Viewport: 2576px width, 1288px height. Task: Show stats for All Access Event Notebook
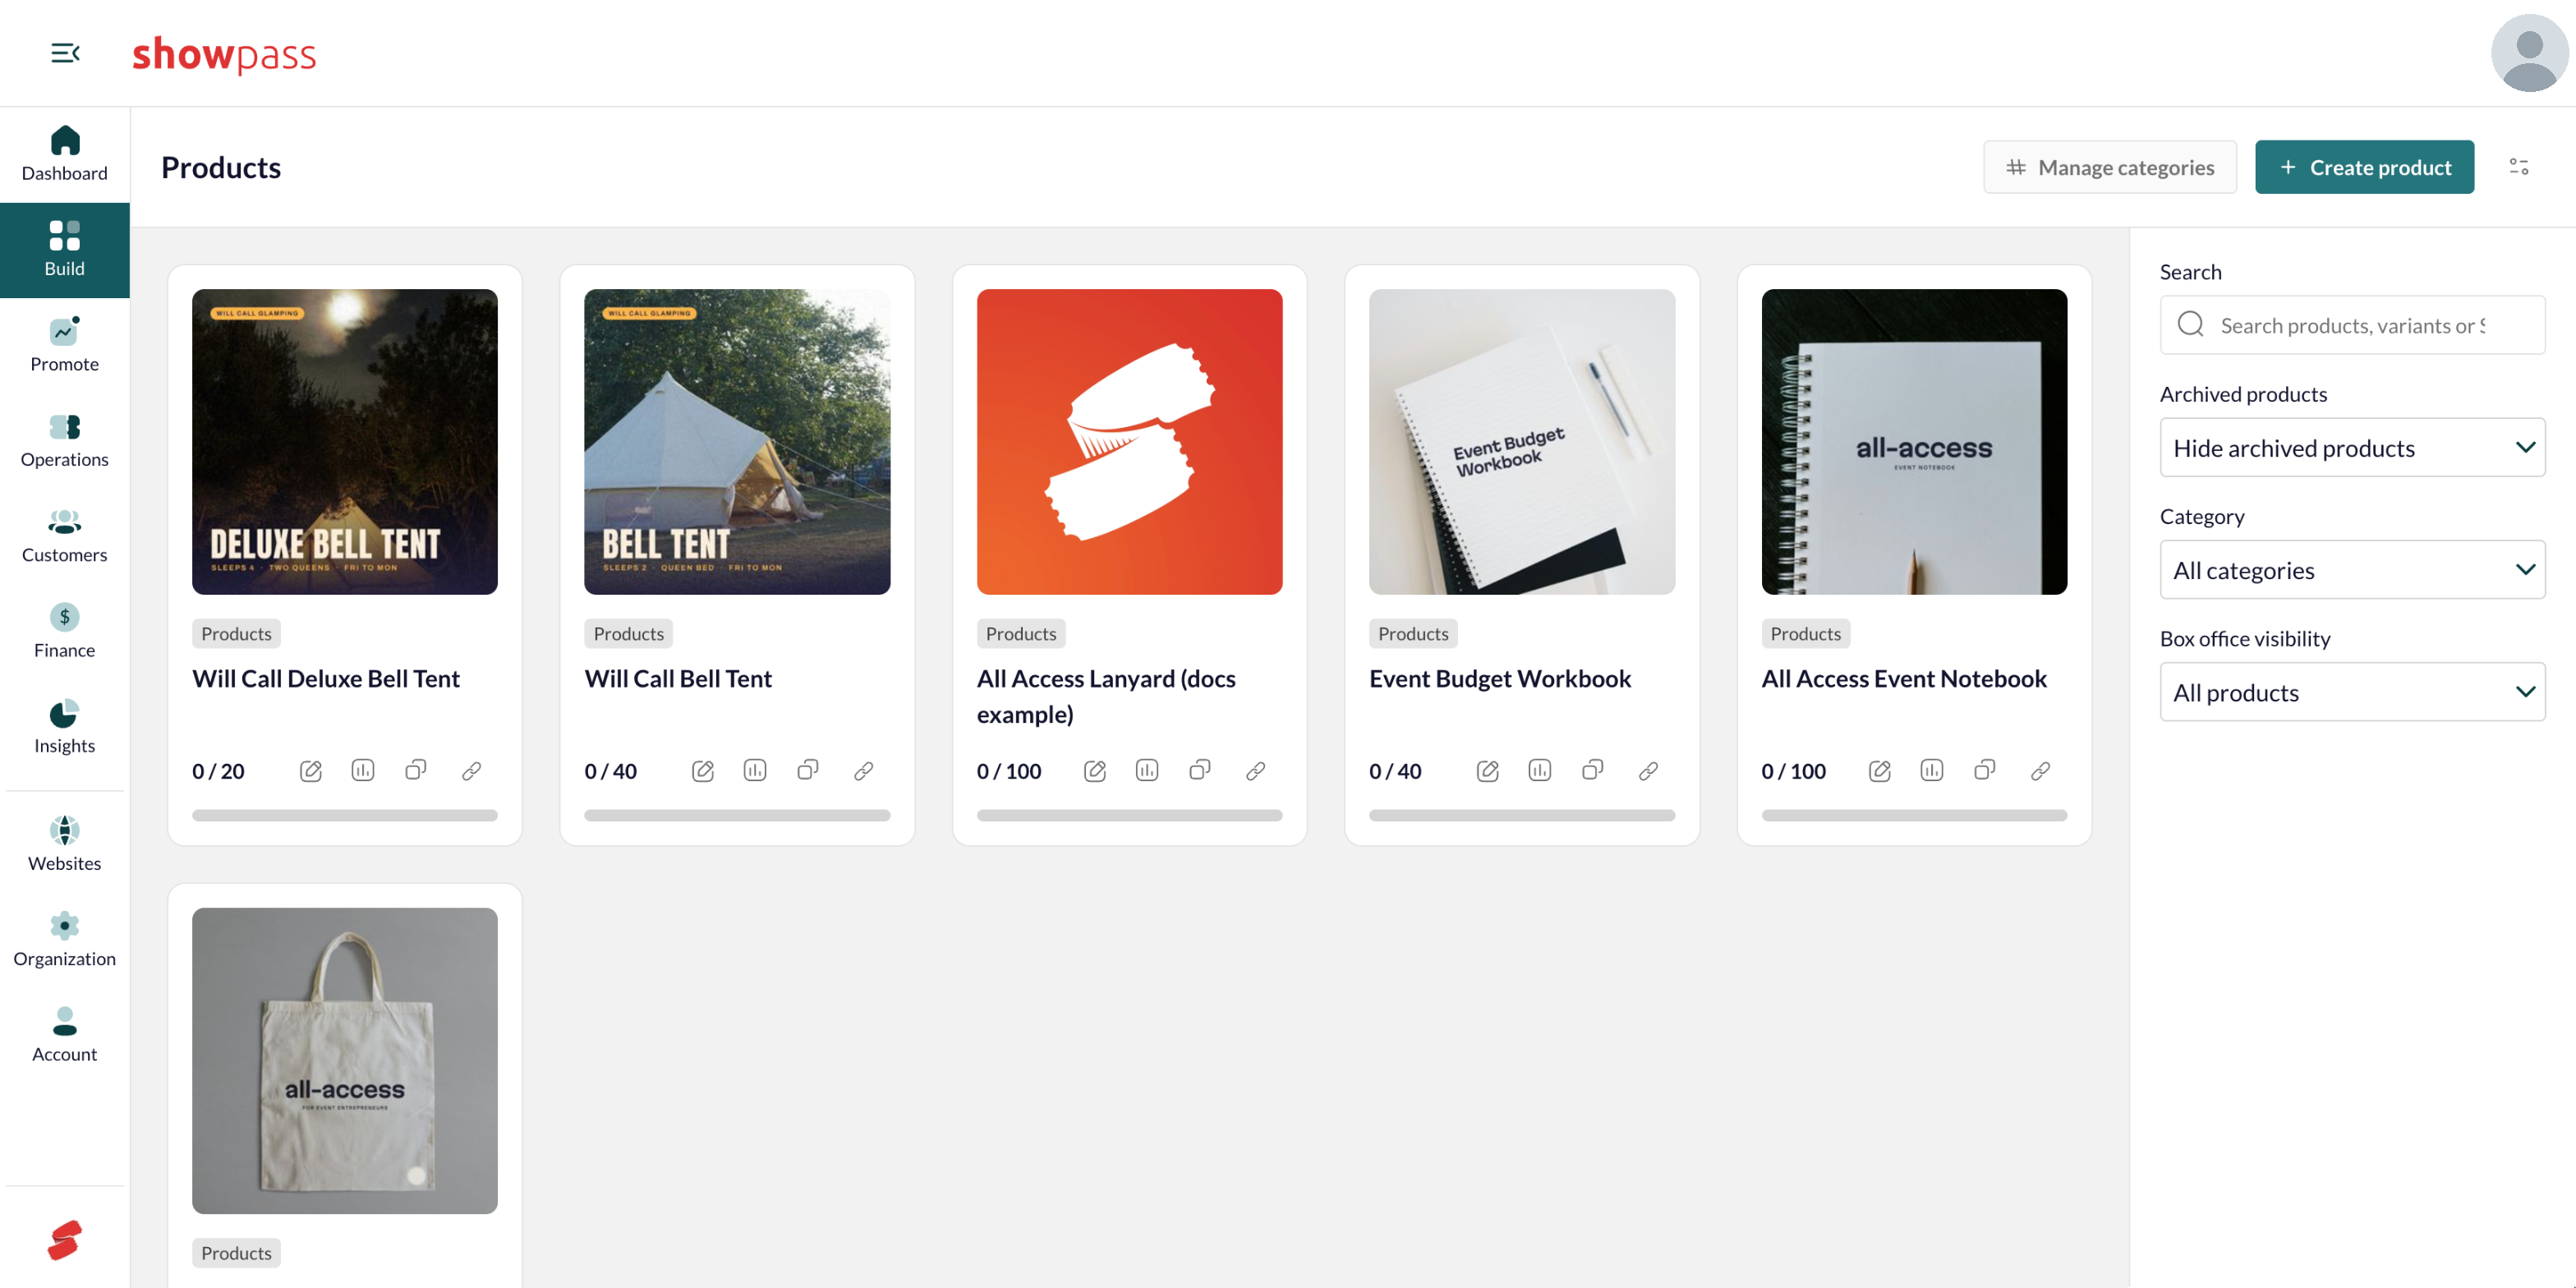[x=1932, y=771]
